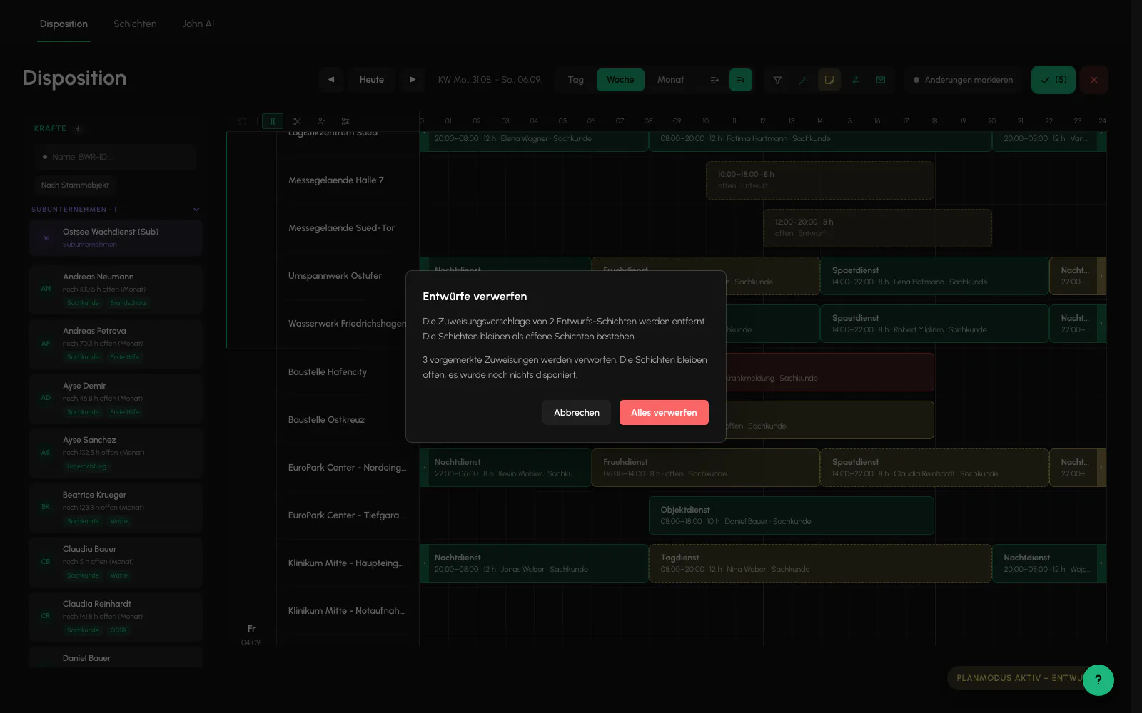The height and width of the screenshot is (713, 1142).
Task: Open Spaetdienst shift of Claudia Reinhardt
Action: click(x=934, y=468)
